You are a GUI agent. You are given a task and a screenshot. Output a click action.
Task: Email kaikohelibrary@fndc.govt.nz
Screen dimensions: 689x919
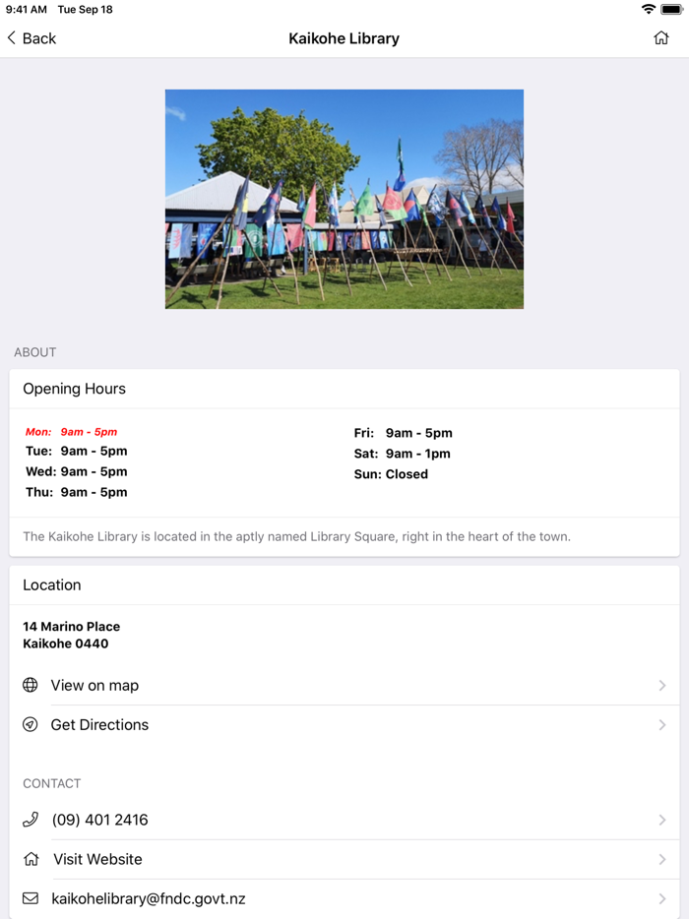coord(149,898)
